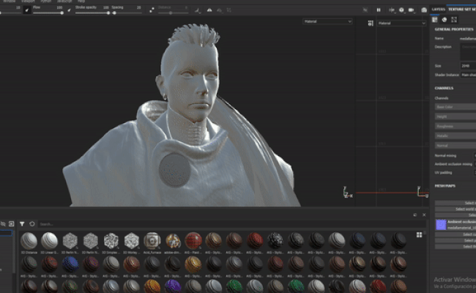
Task: Click the axis perspective icon in toolbar
Action: 392,10
